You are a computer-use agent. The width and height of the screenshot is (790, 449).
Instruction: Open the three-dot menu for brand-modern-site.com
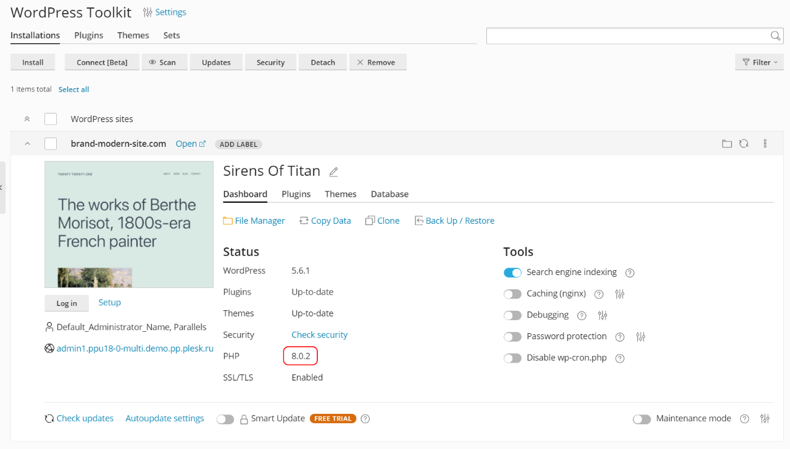[765, 144]
